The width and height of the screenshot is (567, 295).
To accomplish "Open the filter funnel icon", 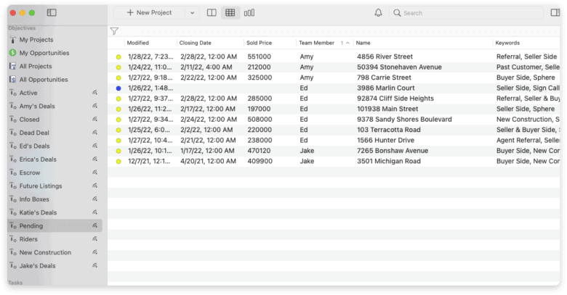I will [114, 31].
